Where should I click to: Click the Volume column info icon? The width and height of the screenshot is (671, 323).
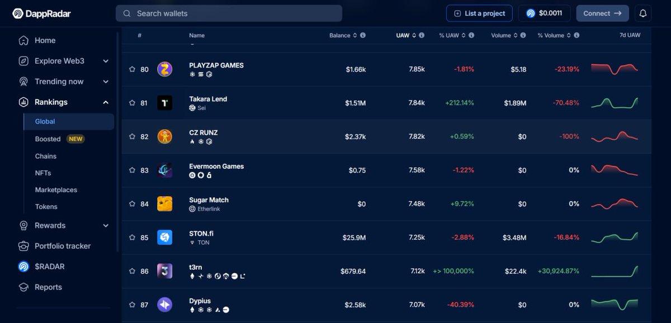(x=523, y=35)
